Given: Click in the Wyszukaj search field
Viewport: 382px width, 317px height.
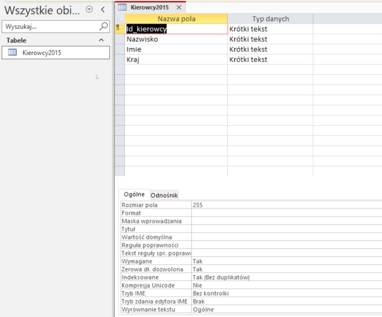Looking at the screenshot, I should (50, 26).
